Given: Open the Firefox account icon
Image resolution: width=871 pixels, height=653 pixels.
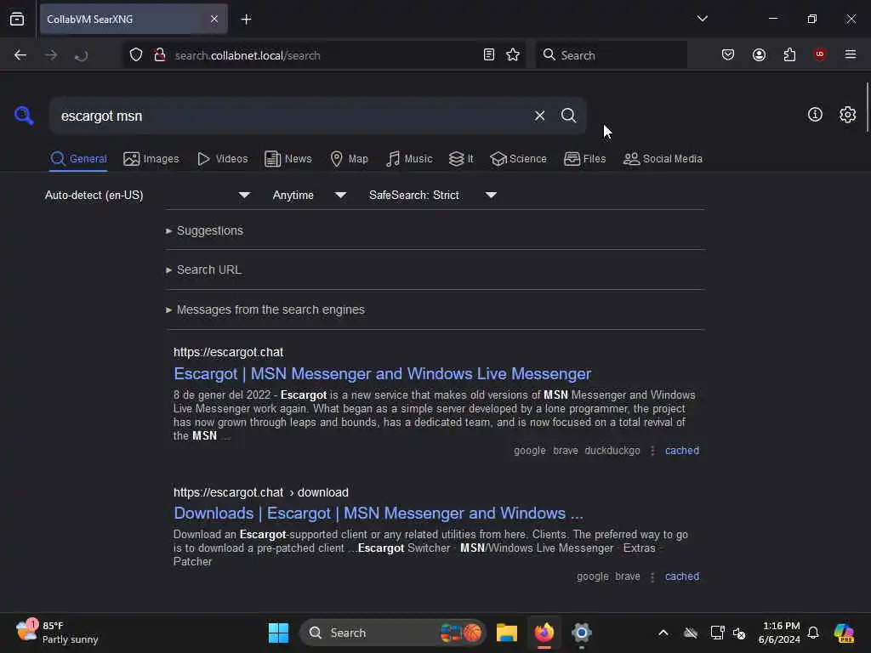Looking at the screenshot, I should 759,54.
